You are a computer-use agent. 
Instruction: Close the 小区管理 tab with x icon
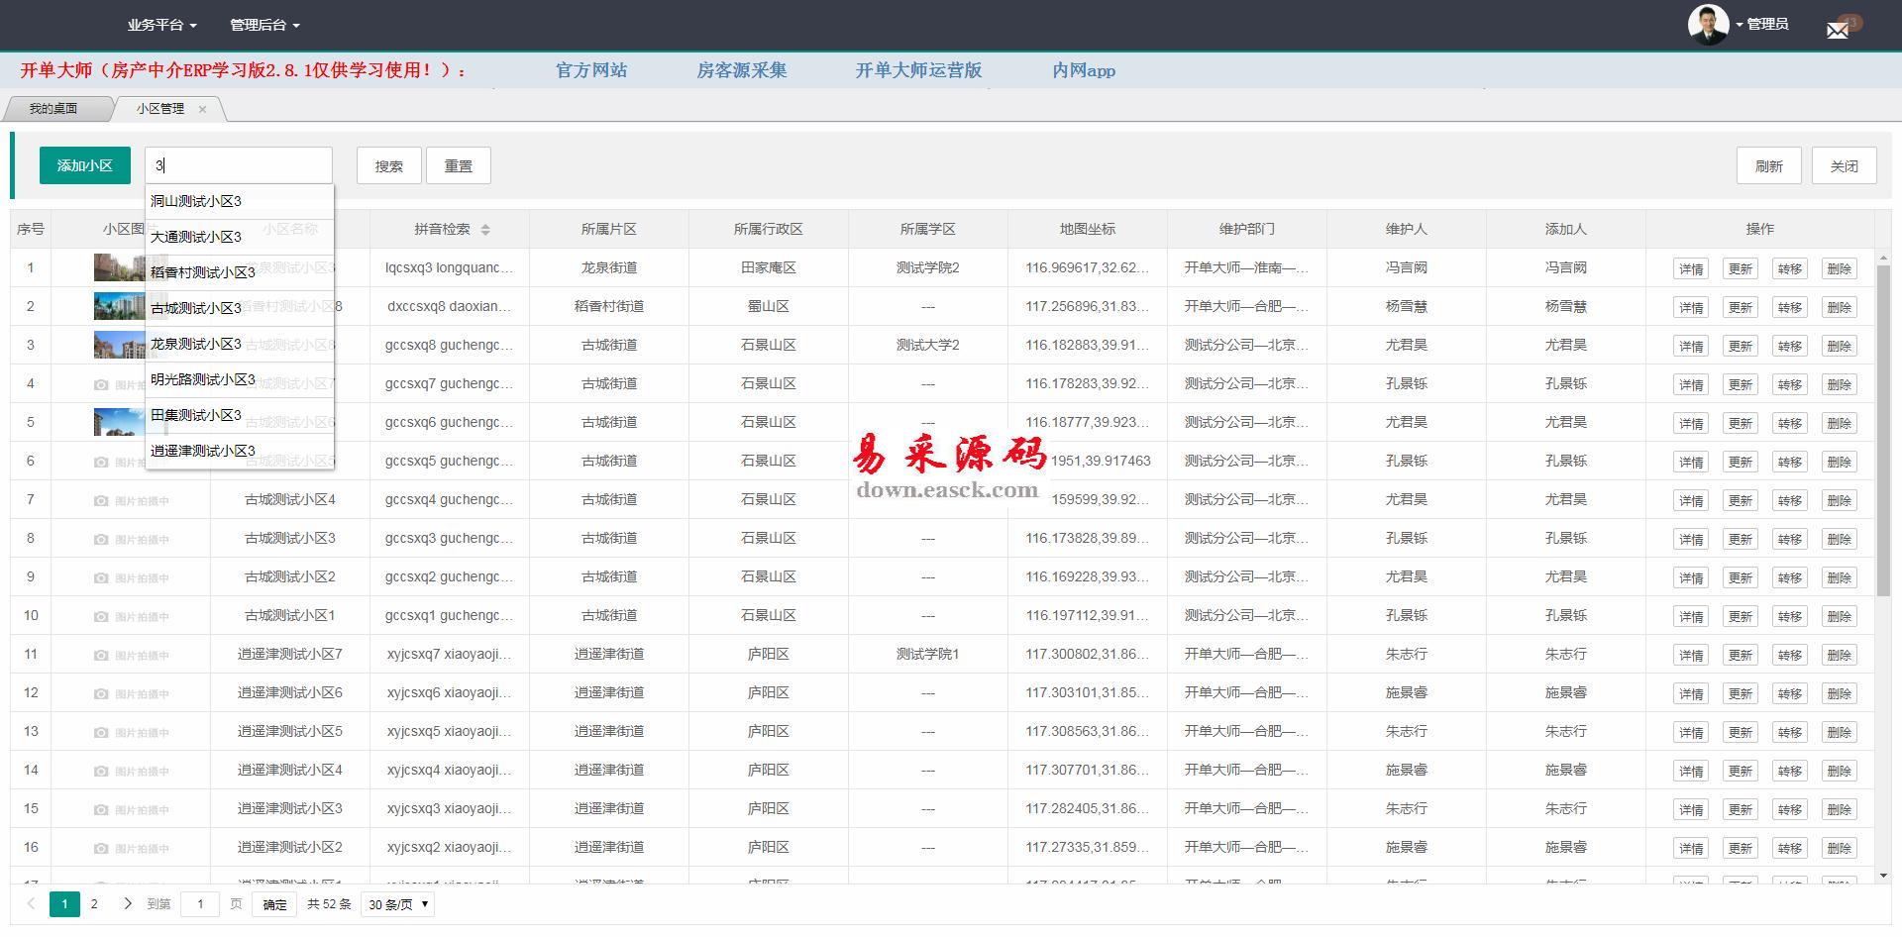pyautogui.click(x=202, y=109)
